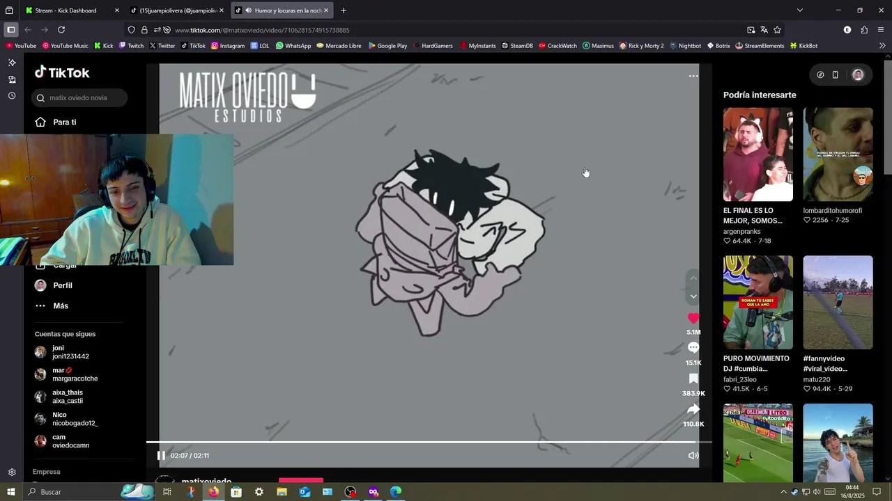This screenshot has height=501, width=892.
Task: Open followed account oviedocamn
Action: [70, 441]
